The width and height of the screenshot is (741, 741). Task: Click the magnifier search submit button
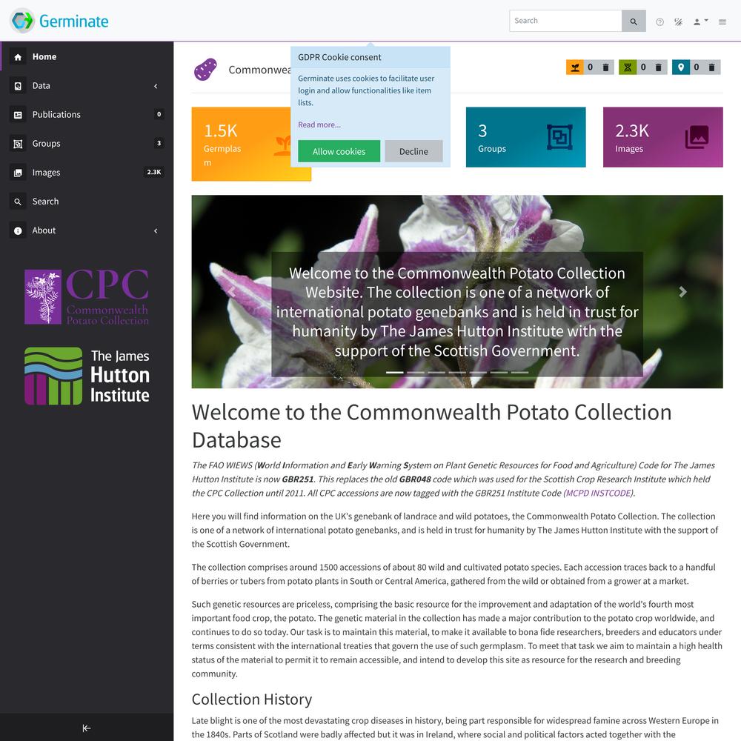click(x=634, y=21)
